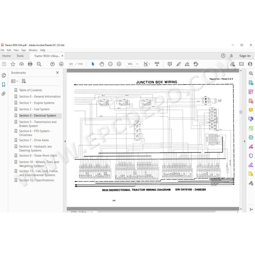
Task: Add a sticky note comment
Action: click(170, 64)
